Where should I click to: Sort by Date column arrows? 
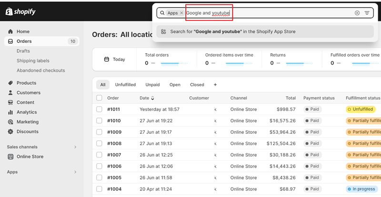pyautogui.click(x=152, y=98)
